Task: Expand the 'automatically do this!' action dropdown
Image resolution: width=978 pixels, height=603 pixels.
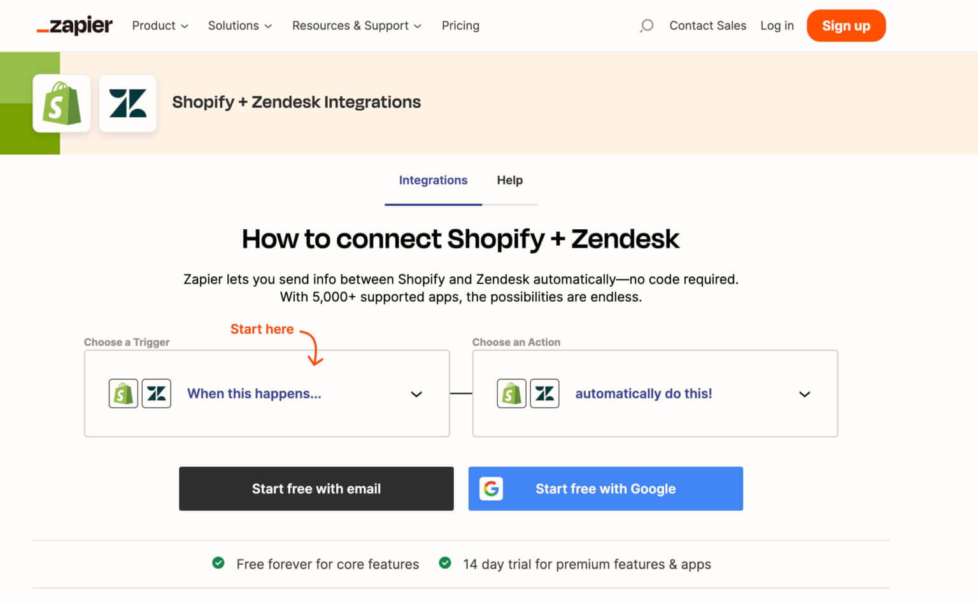Action: [x=804, y=394]
